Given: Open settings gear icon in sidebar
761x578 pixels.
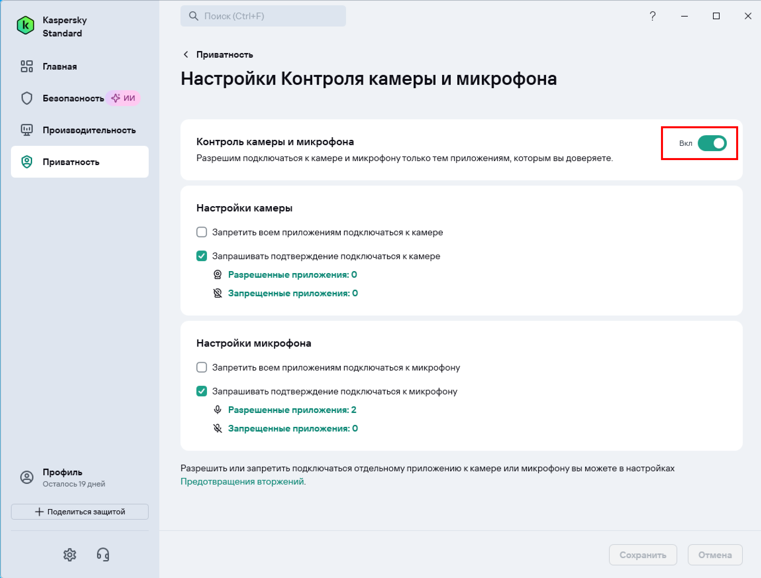Looking at the screenshot, I should coord(70,554).
